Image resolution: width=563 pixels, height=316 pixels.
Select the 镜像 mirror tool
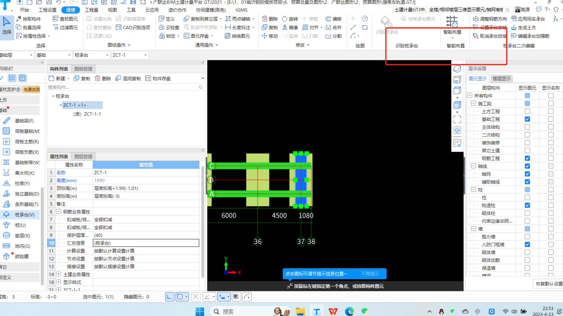pyautogui.click(x=290, y=27)
